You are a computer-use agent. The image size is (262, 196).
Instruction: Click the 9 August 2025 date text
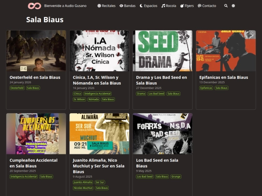click(82, 177)
